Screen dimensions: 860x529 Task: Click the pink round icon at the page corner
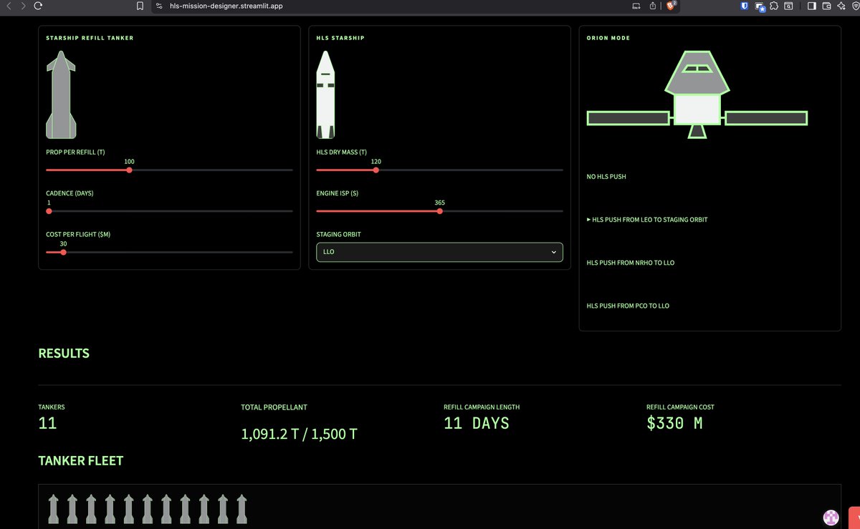pos(831,518)
